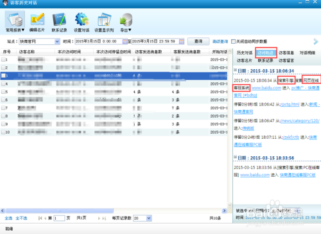Click the 编辑名片 edit card icon
This screenshot has width=321, height=234.
coord(37,22)
